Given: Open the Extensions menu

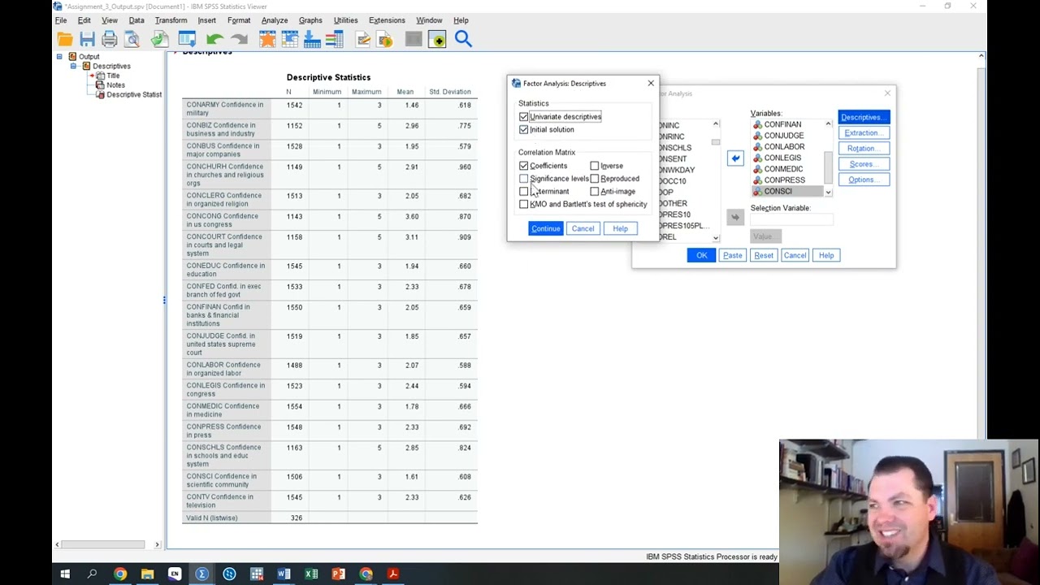Looking at the screenshot, I should (387, 20).
